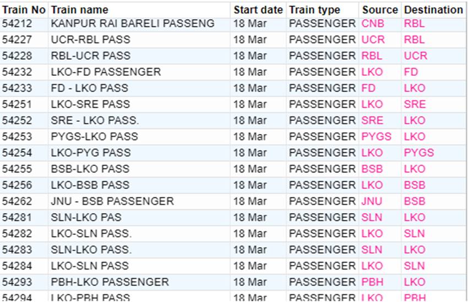This screenshot has width=468, height=302.
Task: Open the FD destination link for train 54232
Action: [x=411, y=72]
